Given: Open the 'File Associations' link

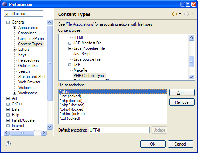Looking at the screenshot, I should tap(80, 24).
